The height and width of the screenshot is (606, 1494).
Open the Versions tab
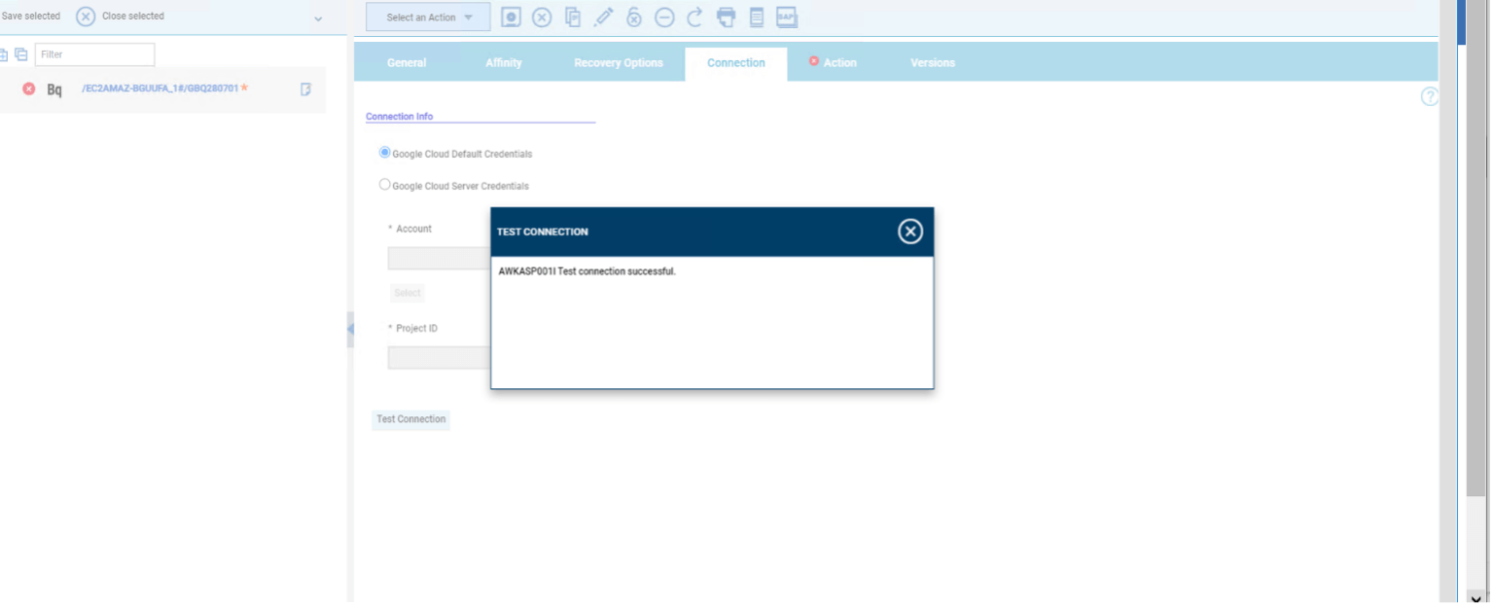[x=932, y=63]
